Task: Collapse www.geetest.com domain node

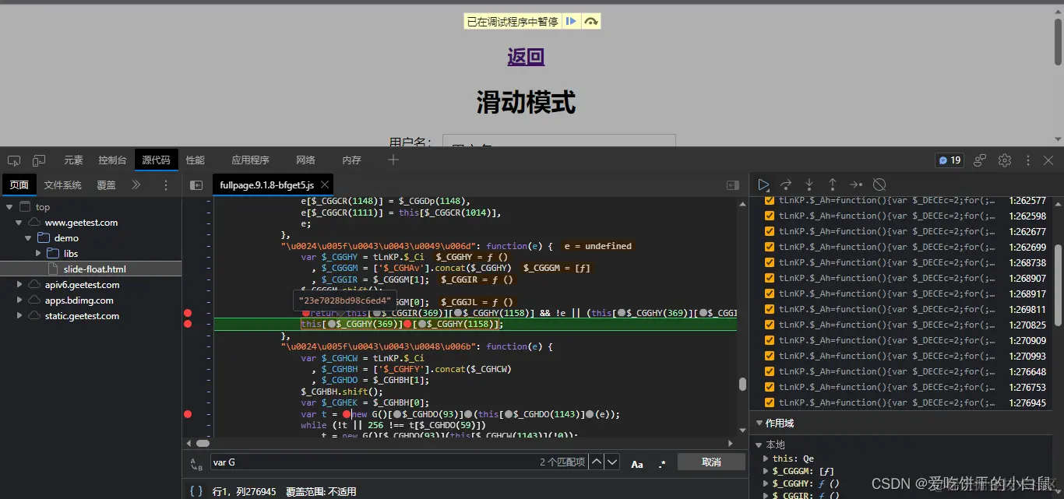Action: tap(19, 223)
